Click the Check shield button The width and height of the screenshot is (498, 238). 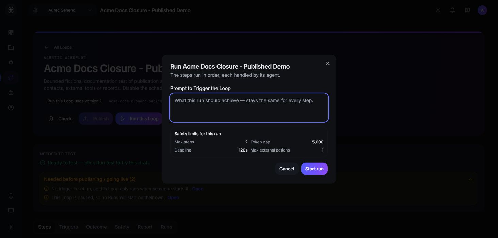pos(60,119)
